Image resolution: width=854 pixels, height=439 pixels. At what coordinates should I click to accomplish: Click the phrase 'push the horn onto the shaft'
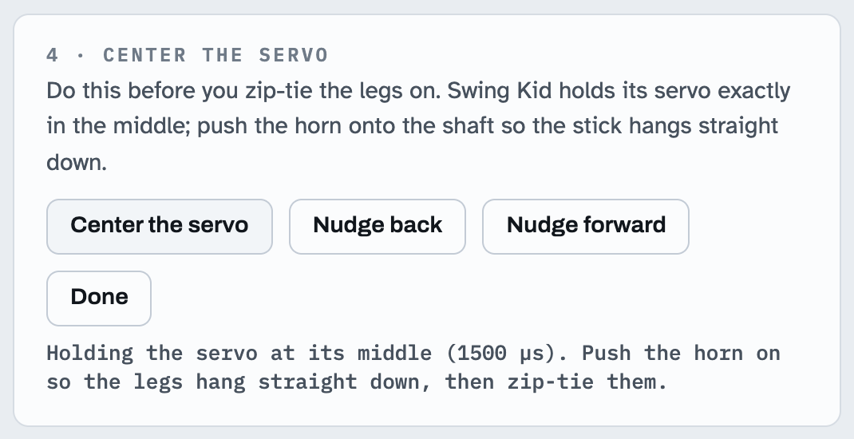tap(361, 126)
